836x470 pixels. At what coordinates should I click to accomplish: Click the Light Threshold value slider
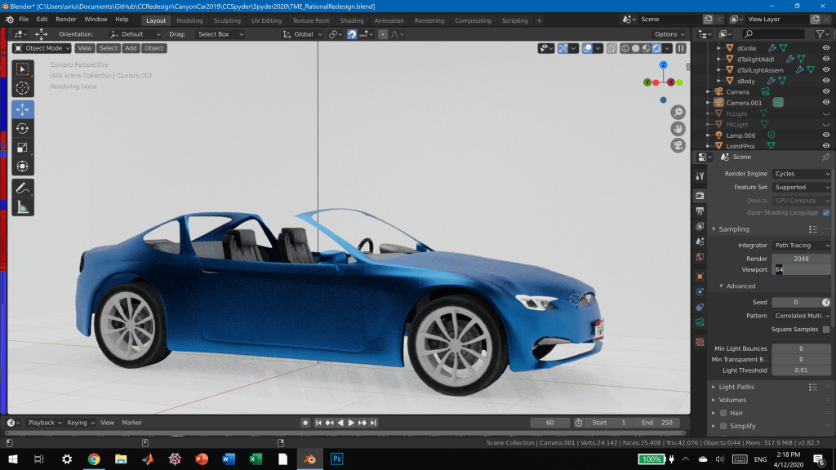click(x=801, y=370)
